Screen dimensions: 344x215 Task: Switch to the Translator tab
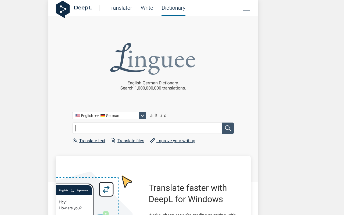pos(120,8)
